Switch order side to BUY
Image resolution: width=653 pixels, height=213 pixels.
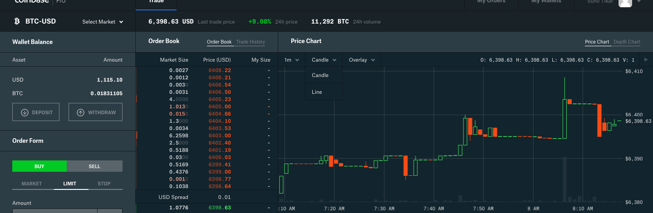pos(39,166)
